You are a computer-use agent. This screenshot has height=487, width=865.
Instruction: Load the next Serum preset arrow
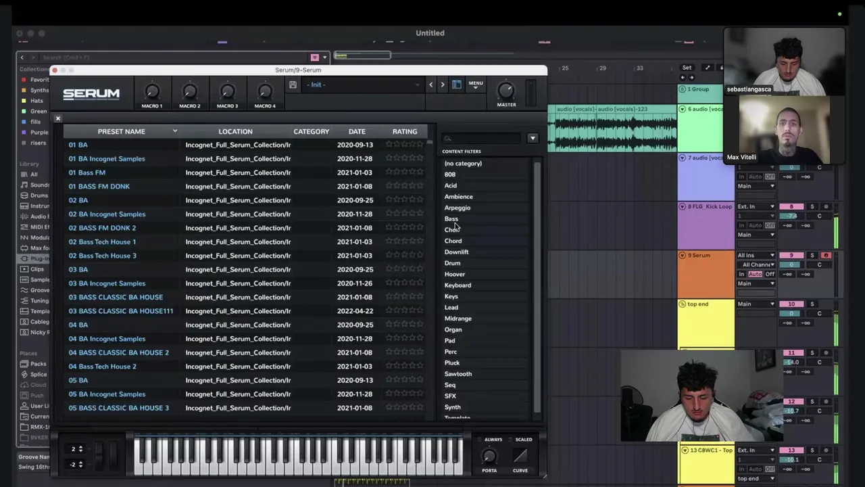[443, 85]
